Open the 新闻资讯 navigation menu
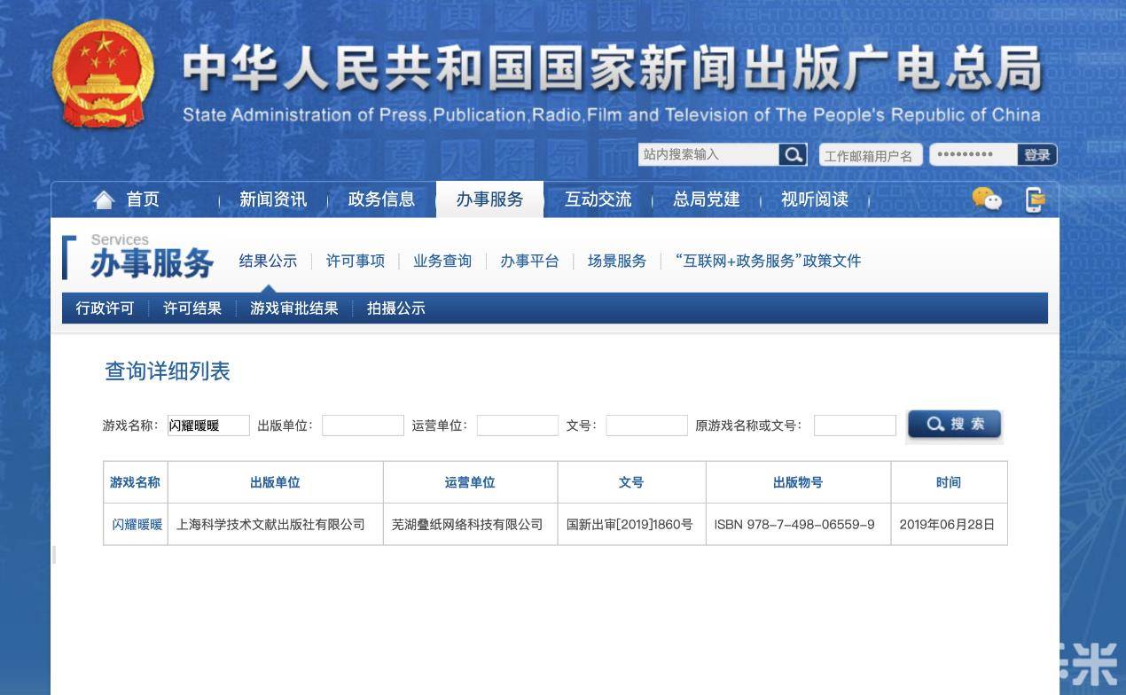Viewport: 1126px width, 695px height. pos(273,199)
